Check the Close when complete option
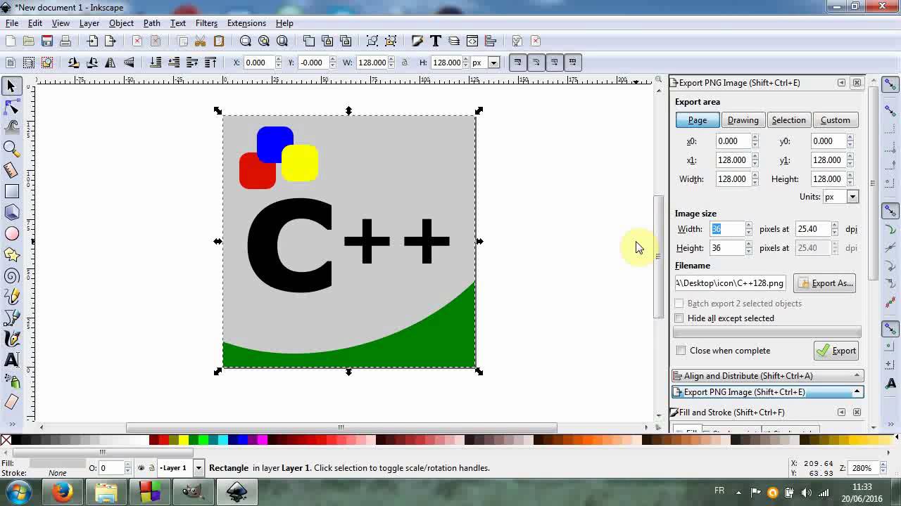901x506 pixels. coord(681,350)
